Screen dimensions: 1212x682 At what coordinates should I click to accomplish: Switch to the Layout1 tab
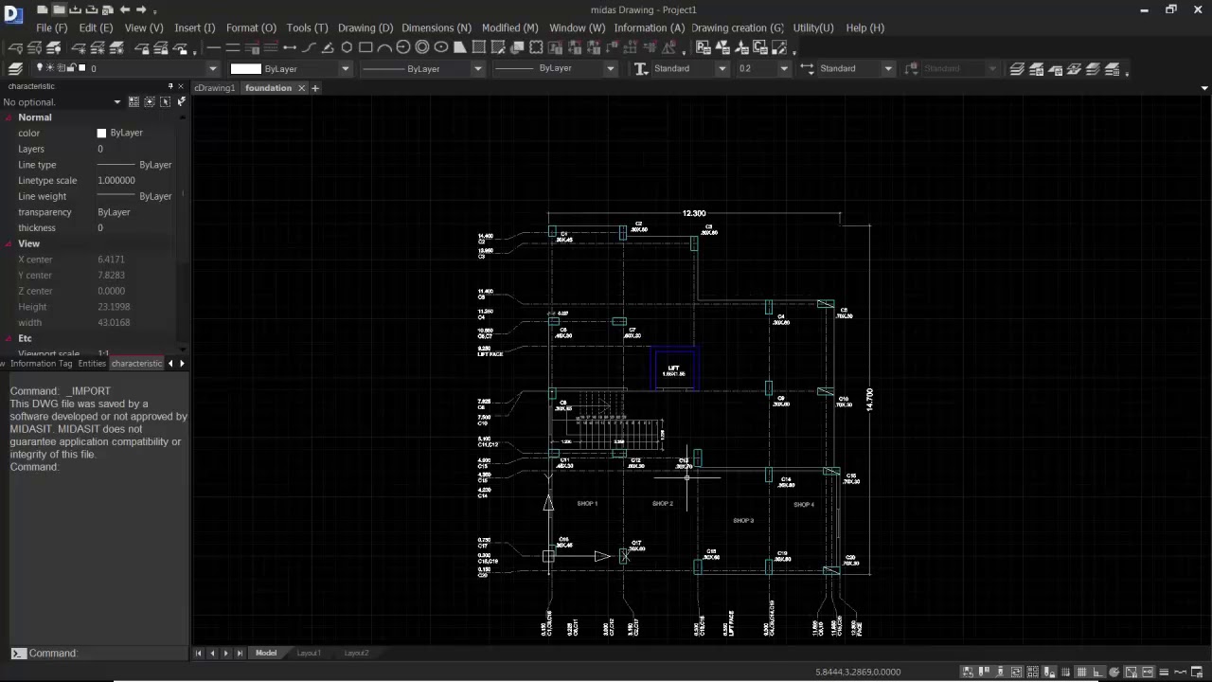pyautogui.click(x=309, y=653)
